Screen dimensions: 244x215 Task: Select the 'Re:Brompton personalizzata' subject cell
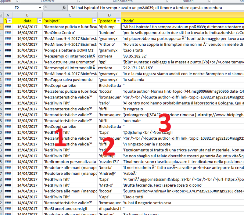pos(70,162)
